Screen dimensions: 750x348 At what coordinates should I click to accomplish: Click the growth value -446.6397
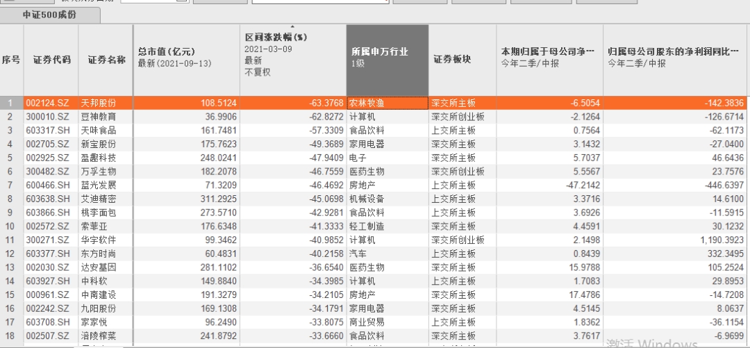675,185
